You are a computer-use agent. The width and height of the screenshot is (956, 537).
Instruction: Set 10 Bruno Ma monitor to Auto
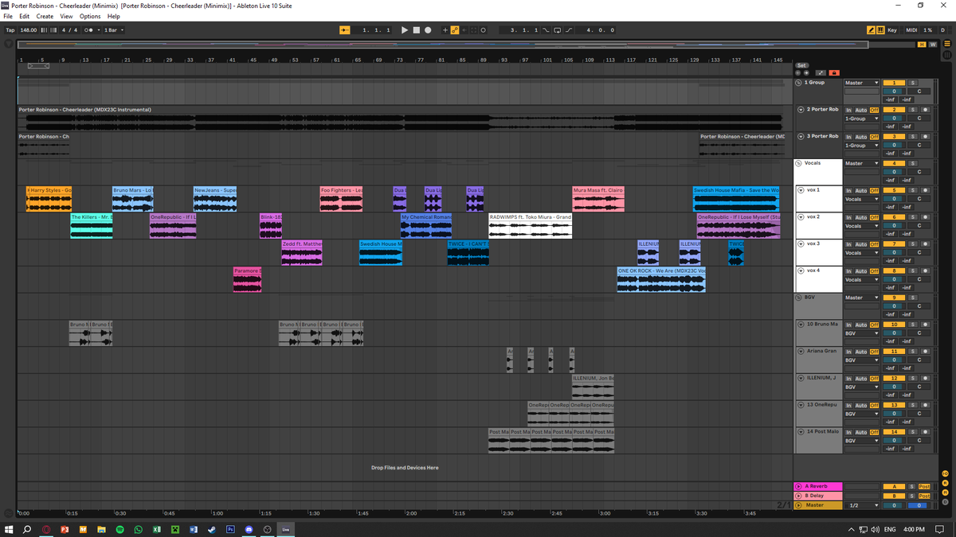click(860, 325)
